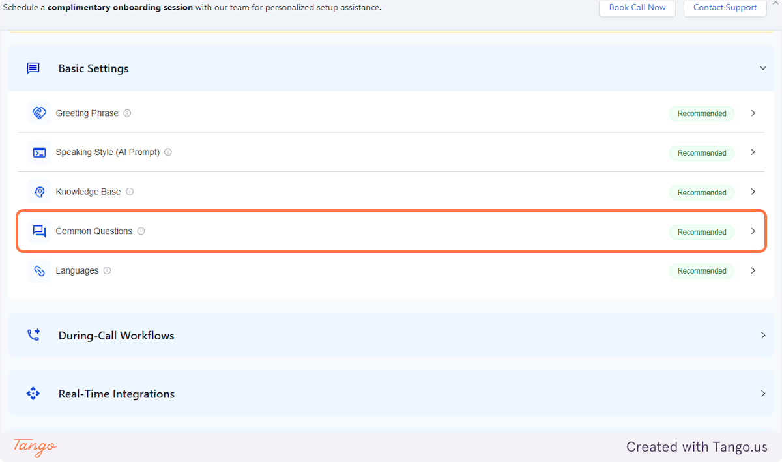This screenshot has width=782, height=462.
Task: Click the Languages link icon
Action: point(39,271)
